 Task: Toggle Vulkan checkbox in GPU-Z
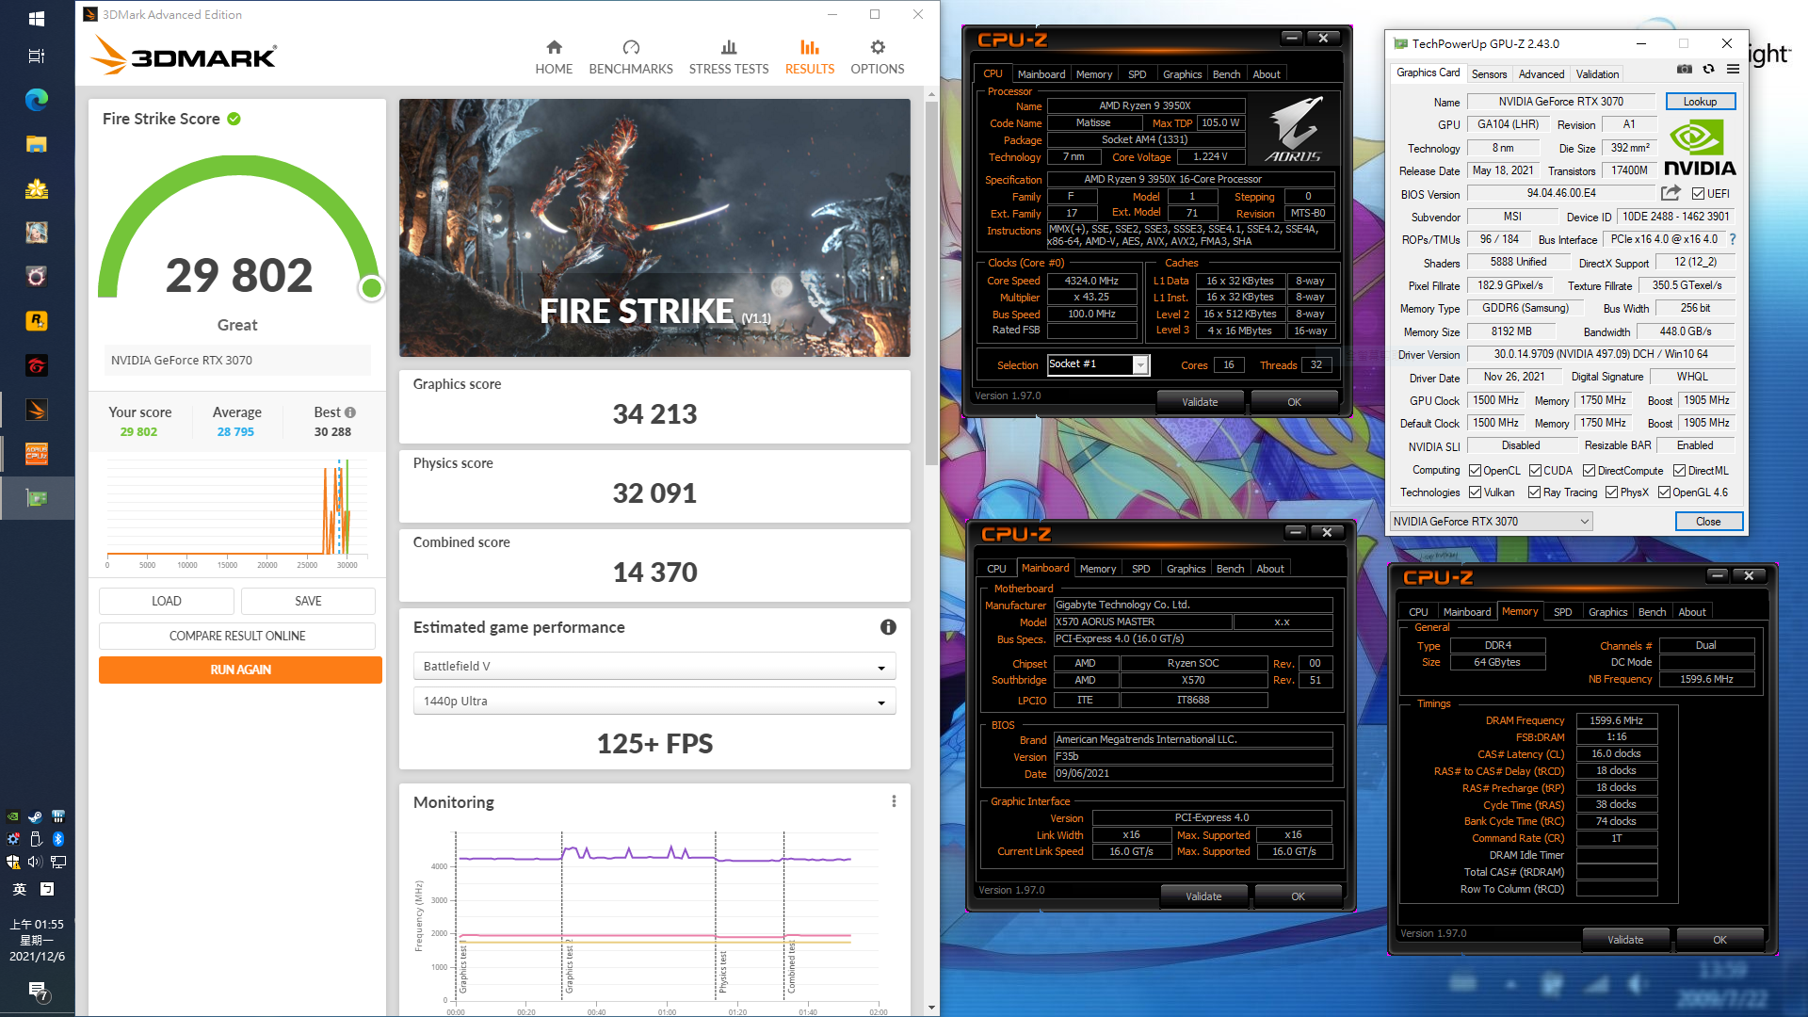point(1476,492)
